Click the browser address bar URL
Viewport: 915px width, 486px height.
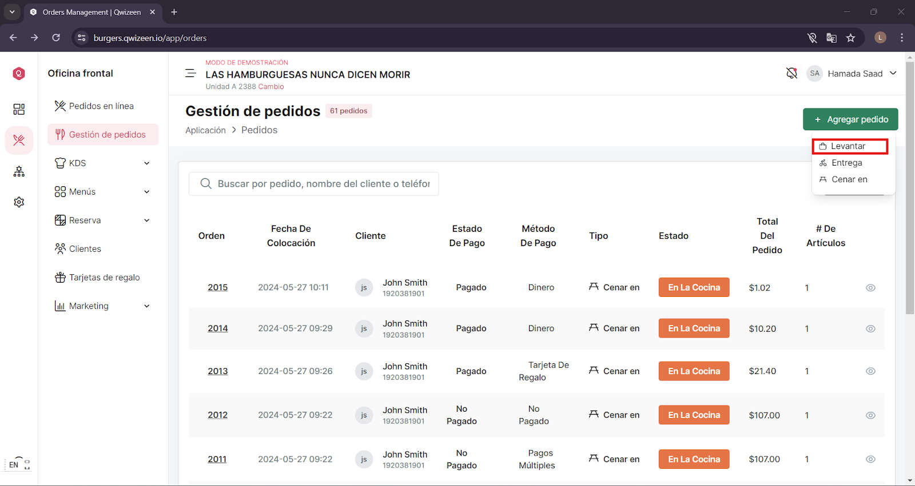pos(150,38)
